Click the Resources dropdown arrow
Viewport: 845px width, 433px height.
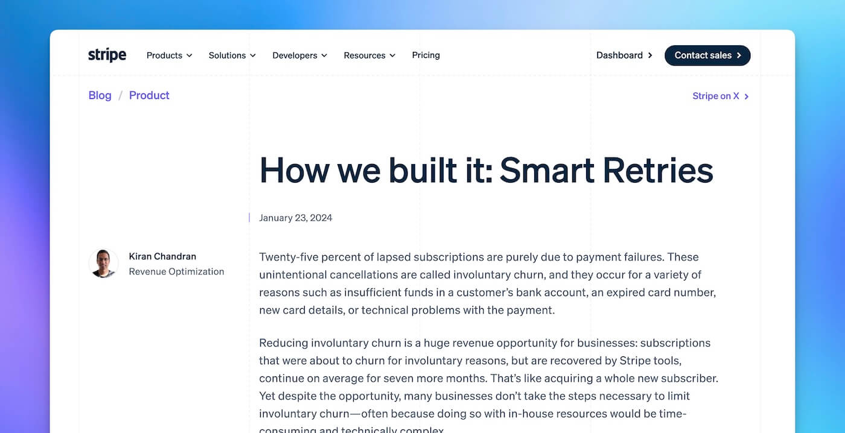tap(393, 55)
